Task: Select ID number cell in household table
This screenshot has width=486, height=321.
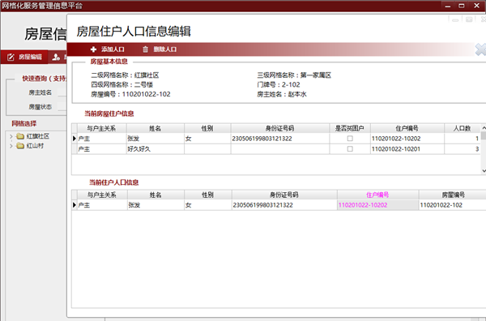Action: coord(280,139)
